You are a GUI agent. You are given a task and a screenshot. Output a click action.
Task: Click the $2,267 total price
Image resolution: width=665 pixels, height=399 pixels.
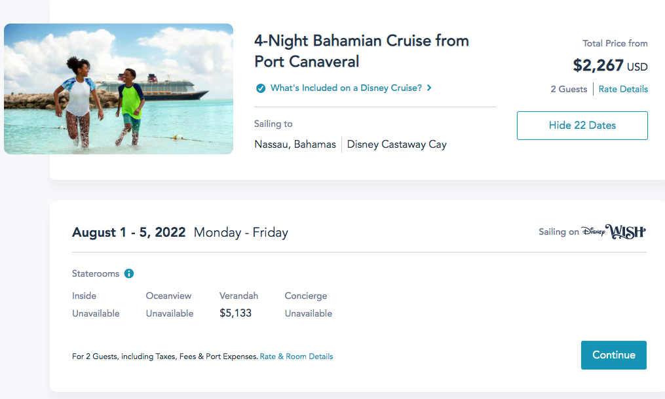click(598, 65)
